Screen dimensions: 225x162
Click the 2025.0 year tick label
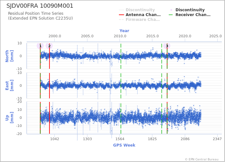(x=215, y=36)
